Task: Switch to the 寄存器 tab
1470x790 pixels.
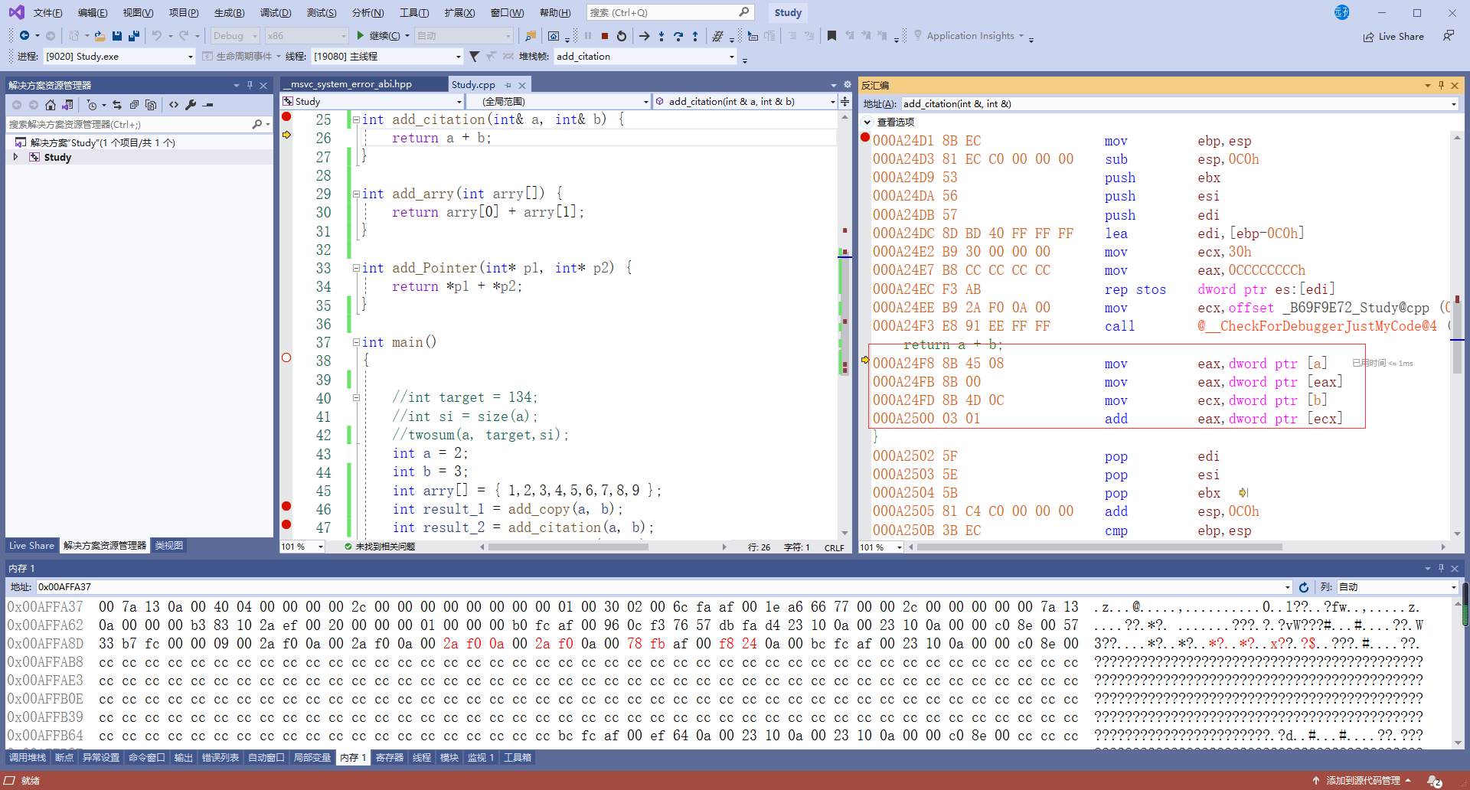Action: click(390, 758)
